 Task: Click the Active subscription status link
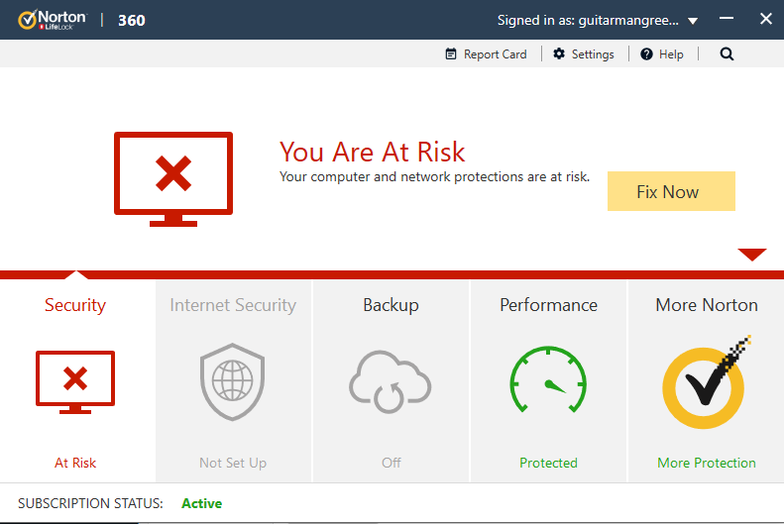coord(201,503)
